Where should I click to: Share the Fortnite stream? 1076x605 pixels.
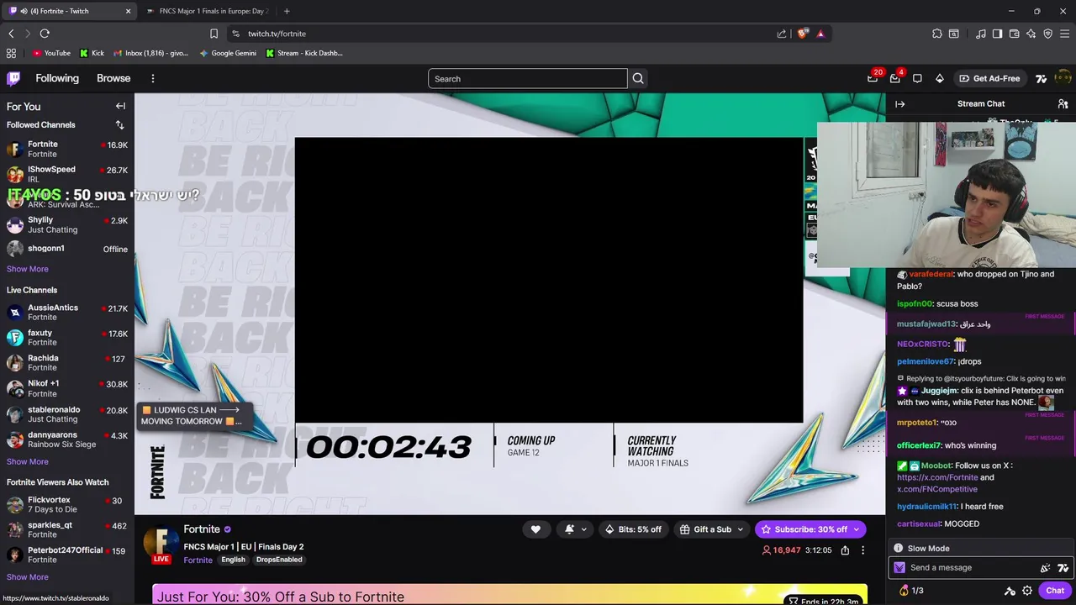pyautogui.click(x=845, y=550)
